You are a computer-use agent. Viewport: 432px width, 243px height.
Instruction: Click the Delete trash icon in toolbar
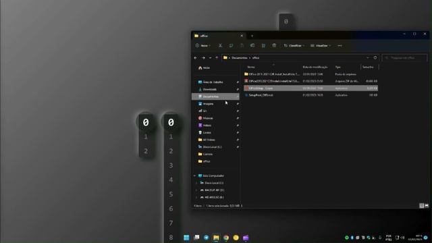[274, 46]
